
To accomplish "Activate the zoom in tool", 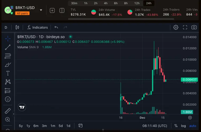I will 7,119.
